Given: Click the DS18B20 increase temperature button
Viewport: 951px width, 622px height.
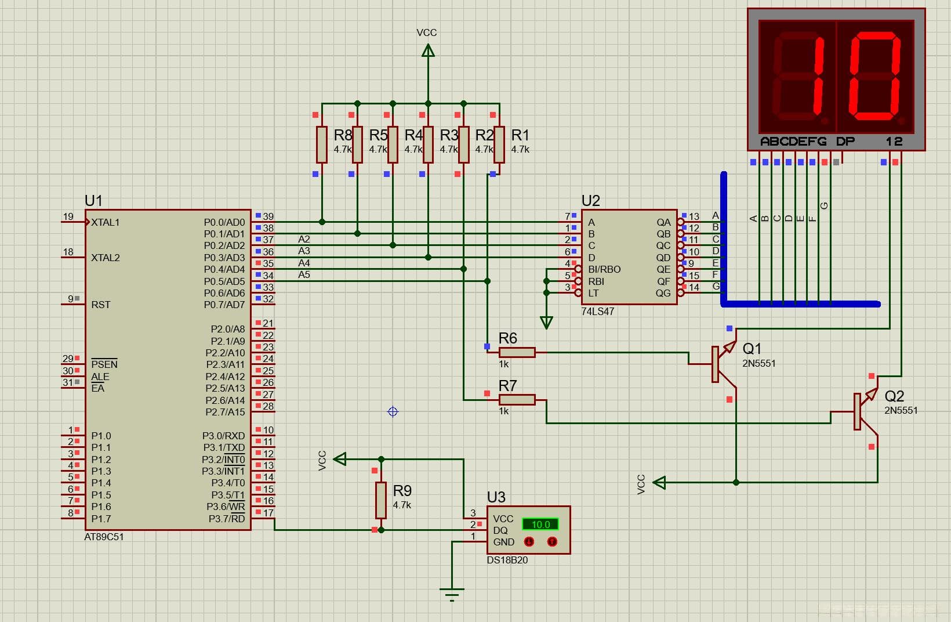Looking at the screenshot, I should tap(552, 541).
